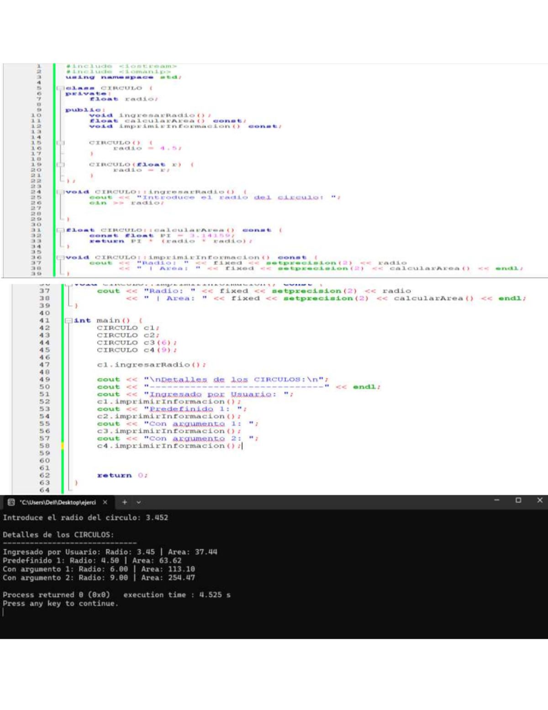Click the 'Press any key to continue' line

pyautogui.click(x=60, y=603)
